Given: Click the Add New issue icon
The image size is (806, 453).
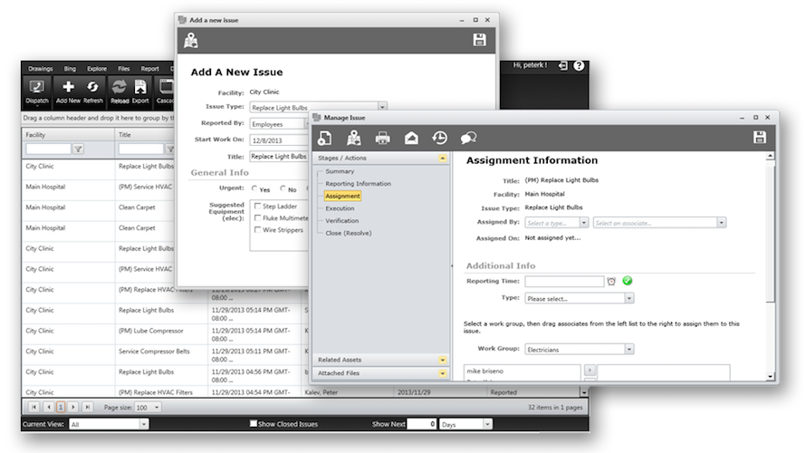Looking at the screenshot, I should (68, 88).
